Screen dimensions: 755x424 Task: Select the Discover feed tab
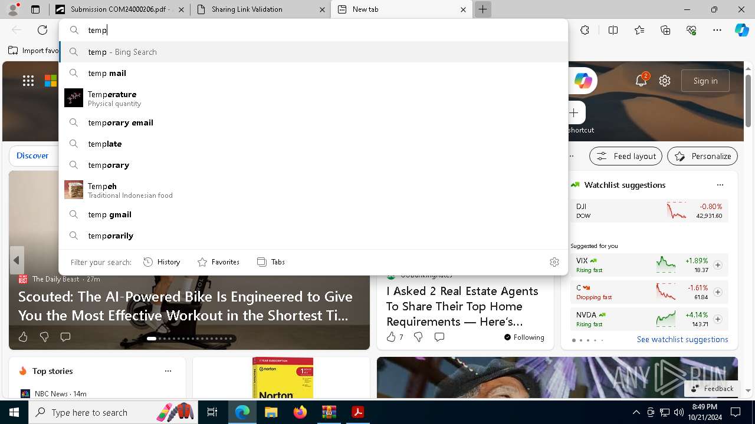(x=32, y=156)
